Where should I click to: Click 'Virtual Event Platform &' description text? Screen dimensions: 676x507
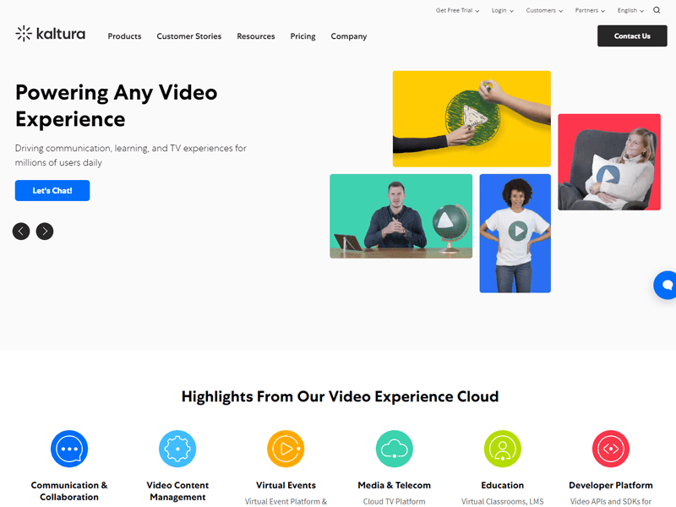coord(286,501)
